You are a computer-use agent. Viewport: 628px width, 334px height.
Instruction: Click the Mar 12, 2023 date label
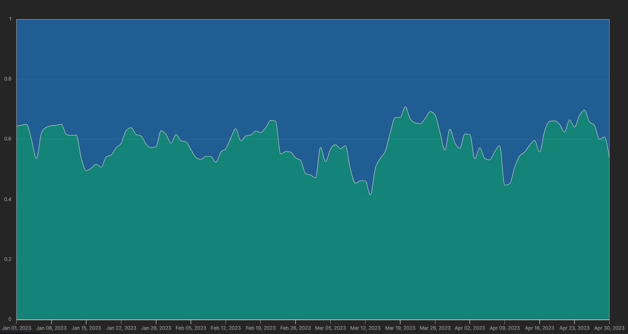[365, 328]
